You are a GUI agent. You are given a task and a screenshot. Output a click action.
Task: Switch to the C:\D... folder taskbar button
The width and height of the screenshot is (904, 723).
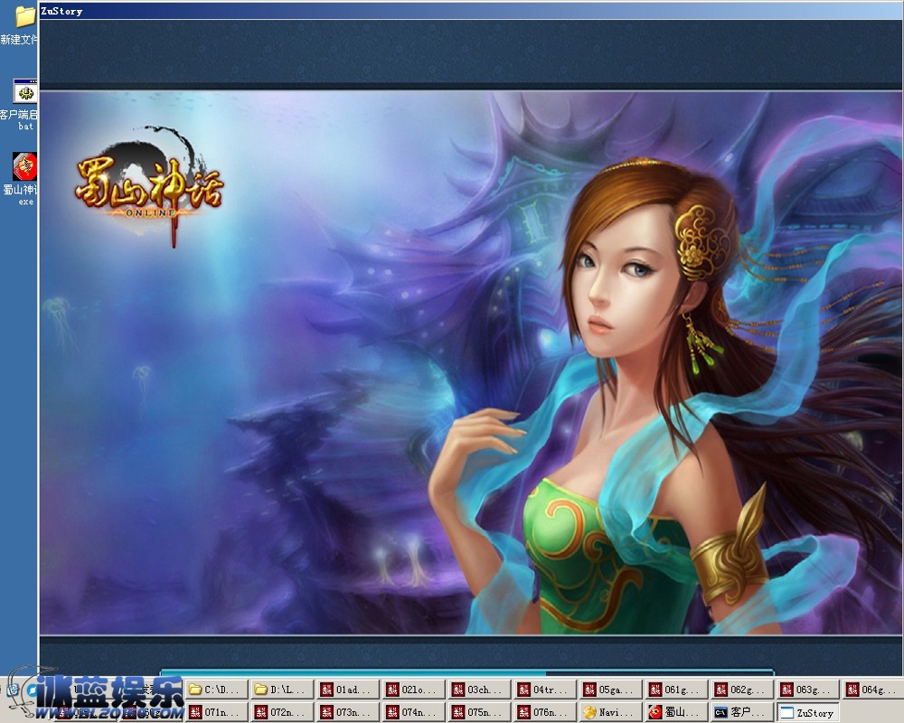coord(217,689)
